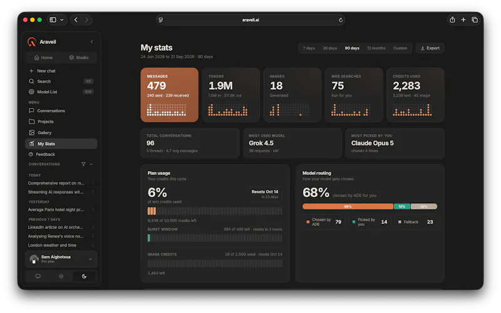Collapse the Conversations section chevron
Viewport: 501px width, 313px height.
pyautogui.click(x=91, y=164)
